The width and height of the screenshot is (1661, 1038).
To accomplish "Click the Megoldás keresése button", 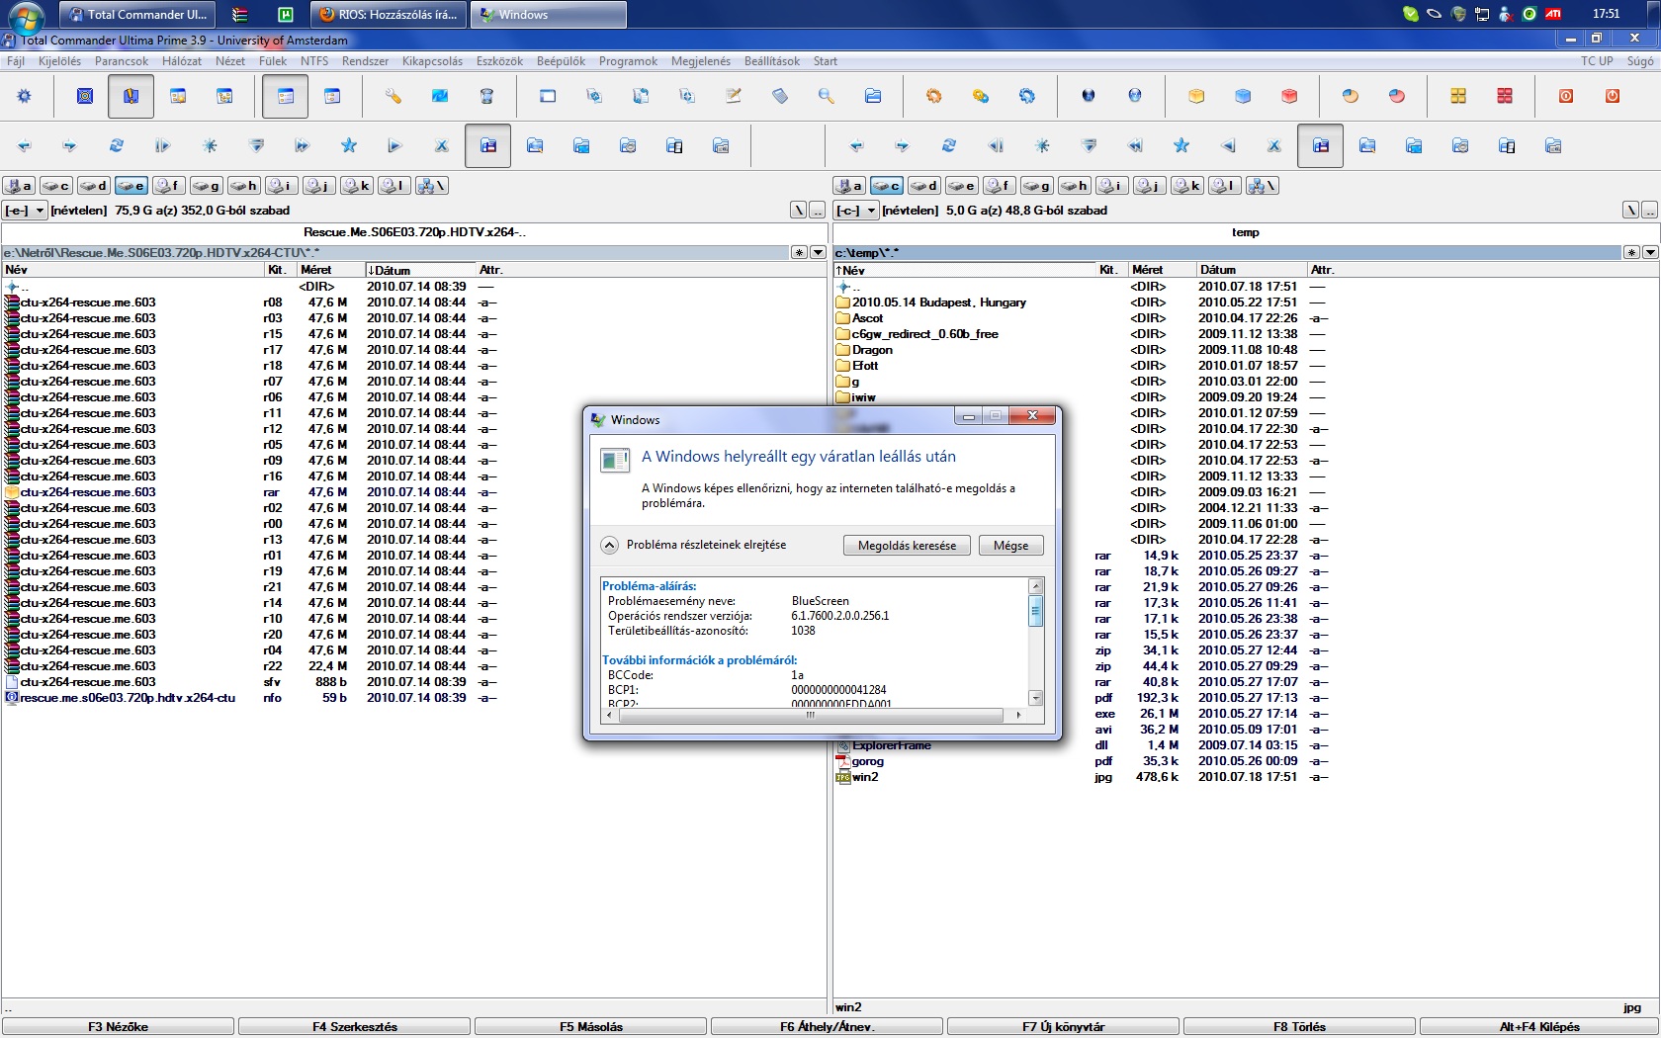I will 907,546.
